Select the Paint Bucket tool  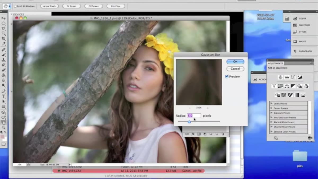[x=3, y=75]
